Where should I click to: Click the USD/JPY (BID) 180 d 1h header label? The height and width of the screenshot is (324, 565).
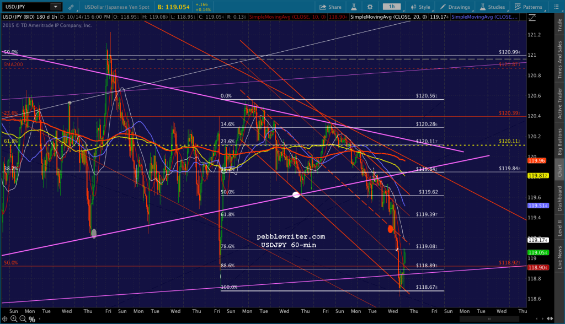click(x=30, y=17)
